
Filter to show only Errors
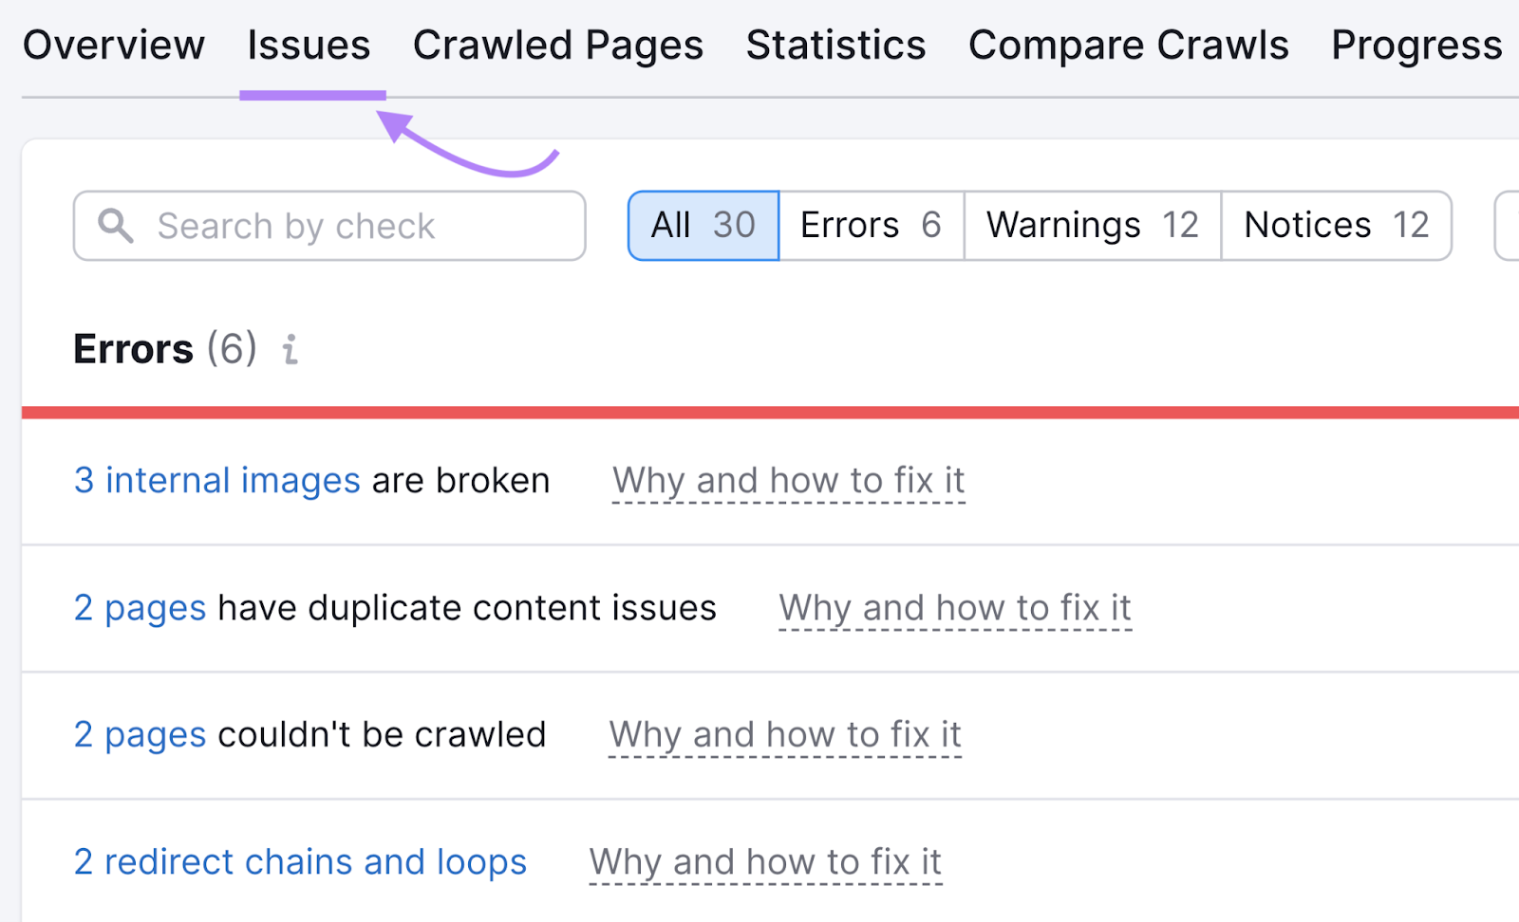(x=870, y=225)
